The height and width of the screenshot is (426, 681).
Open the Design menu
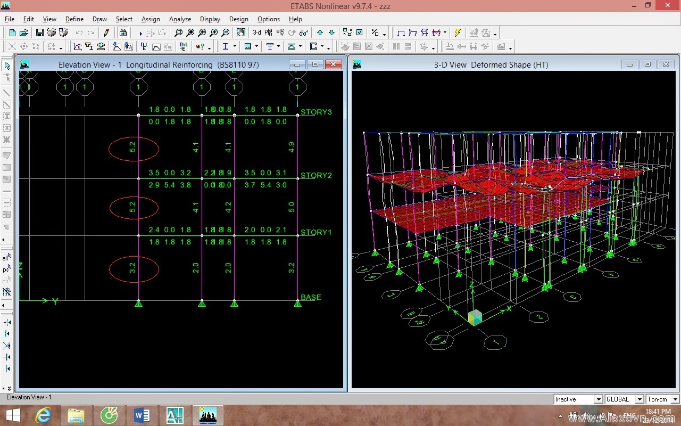(239, 19)
